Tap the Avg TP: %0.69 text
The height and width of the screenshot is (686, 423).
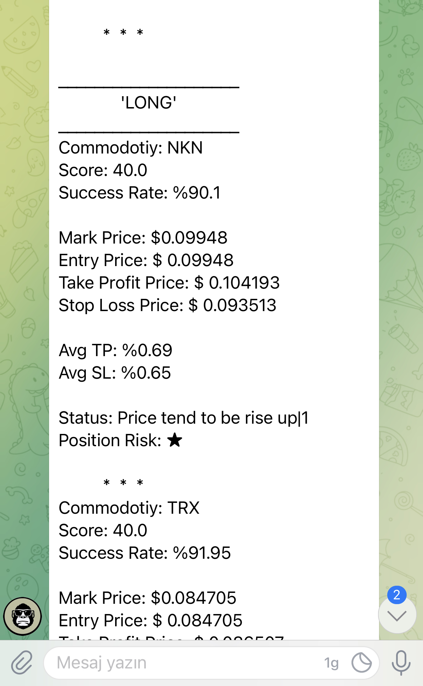click(115, 350)
